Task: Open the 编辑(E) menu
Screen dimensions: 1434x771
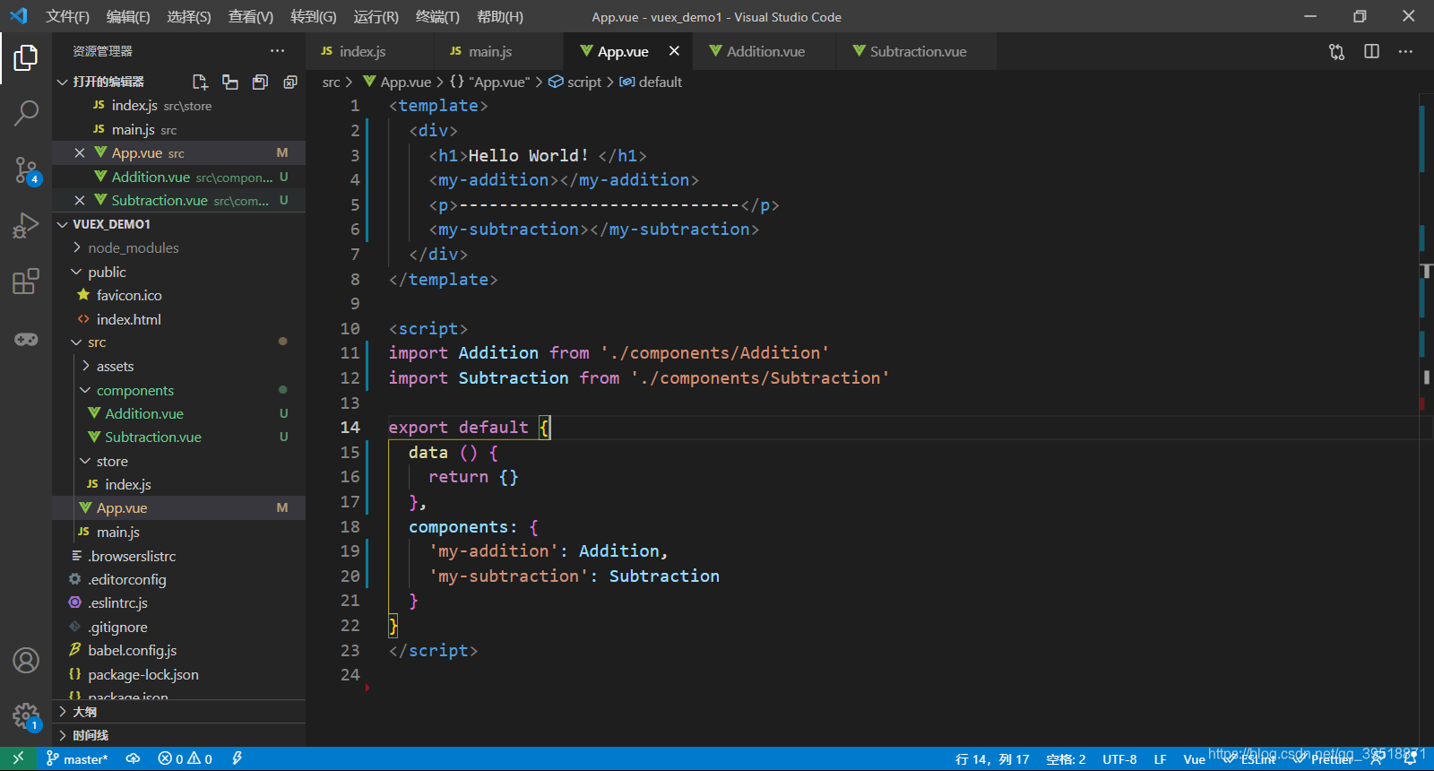Action: (128, 16)
